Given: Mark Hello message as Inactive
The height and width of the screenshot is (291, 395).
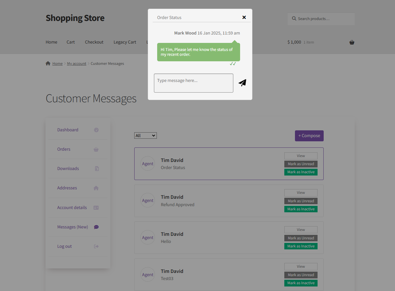Looking at the screenshot, I should [x=301, y=246].
